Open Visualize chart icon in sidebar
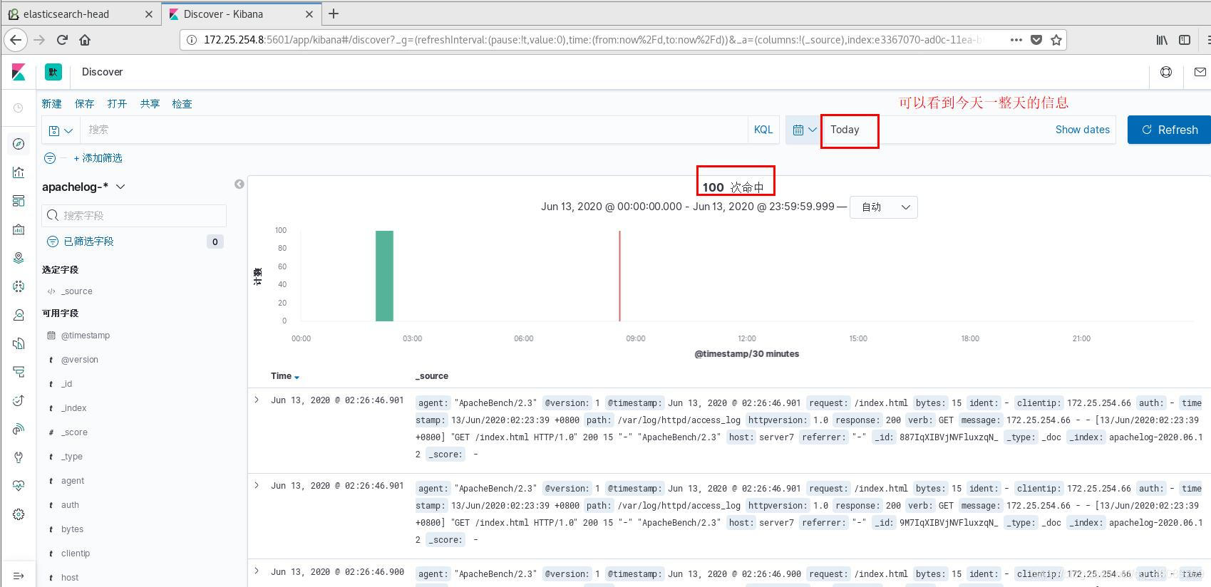The image size is (1211, 587). click(19, 172)
